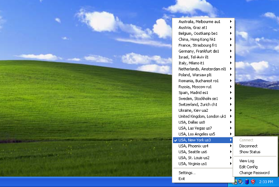Expand the Belgium, Oostkamp be1 submenu arrow
279x187 pixels.
(x=231, y=33)
